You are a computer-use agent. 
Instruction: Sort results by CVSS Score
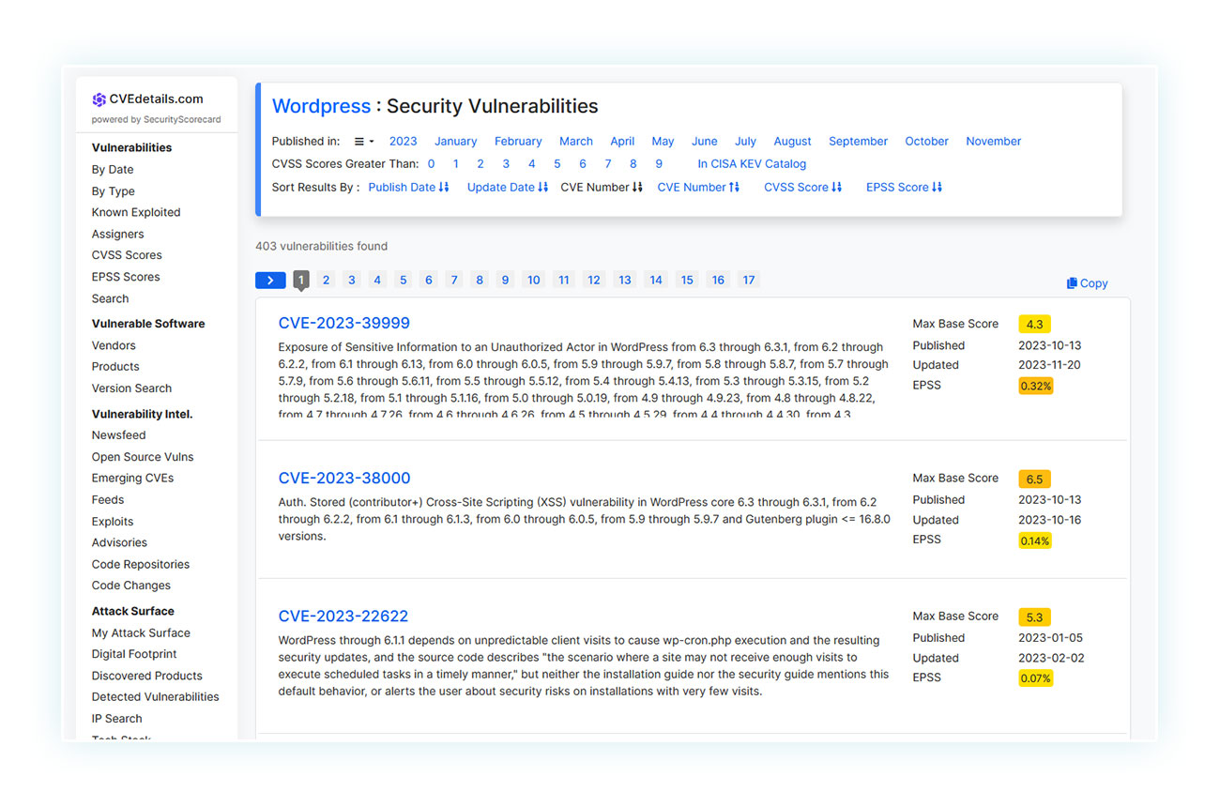point(802,188)
